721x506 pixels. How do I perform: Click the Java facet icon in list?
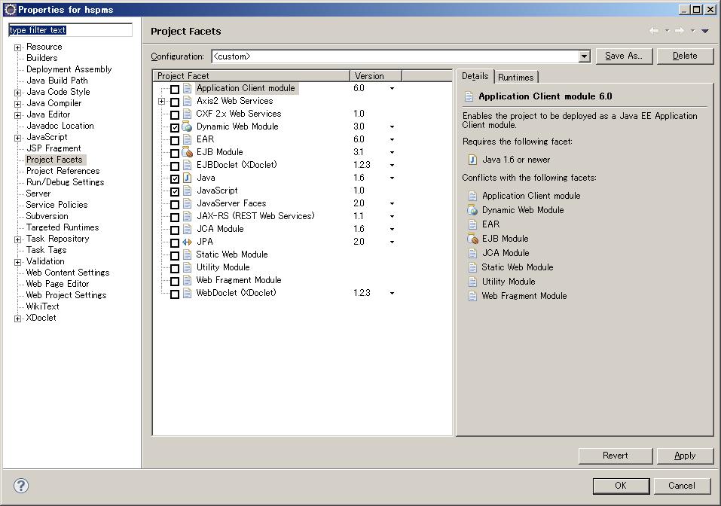[x=187, y=178]
